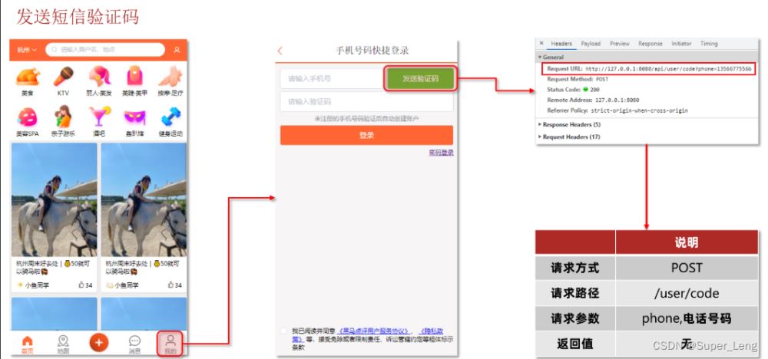Open the left horse riding photo
Screen dimensions: 768x359
54,199
